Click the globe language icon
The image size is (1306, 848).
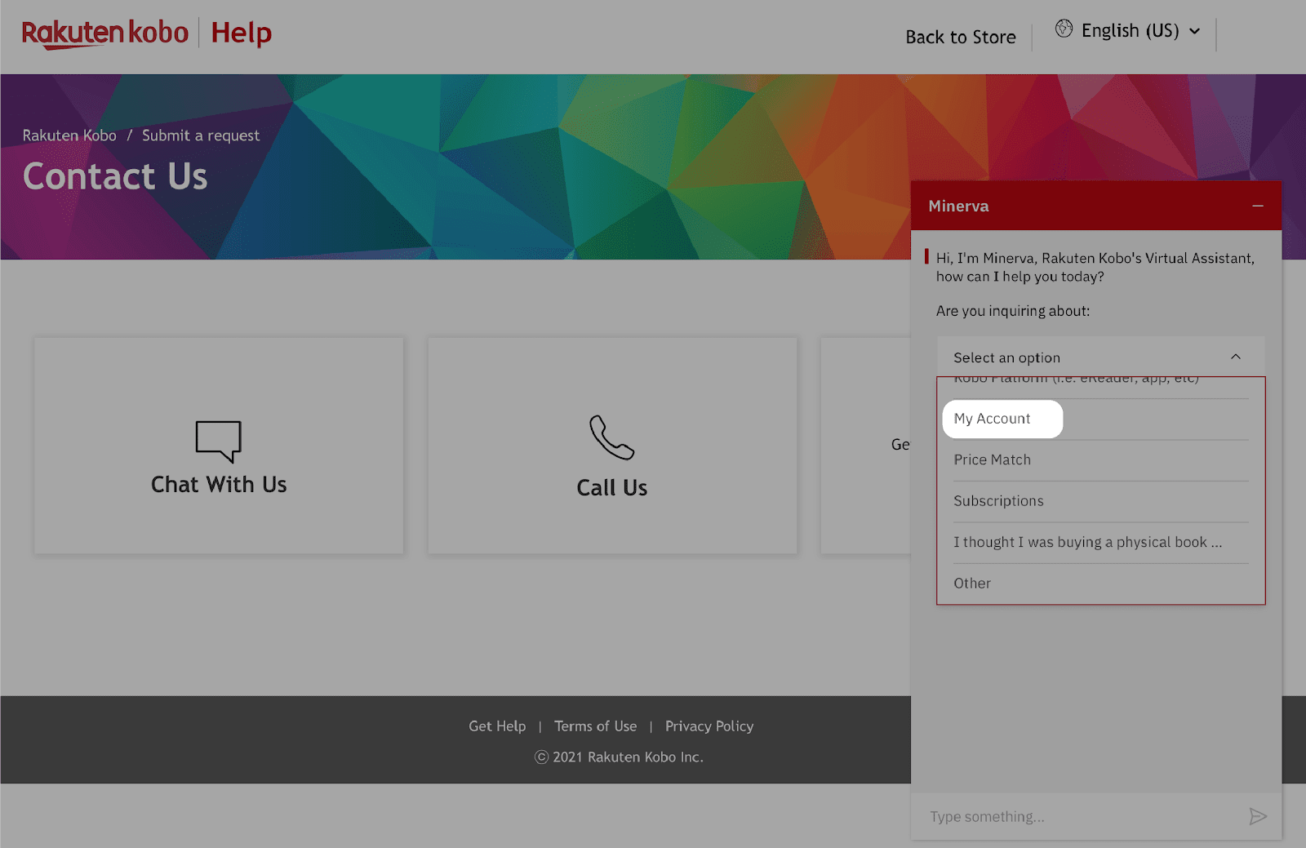1064,29
